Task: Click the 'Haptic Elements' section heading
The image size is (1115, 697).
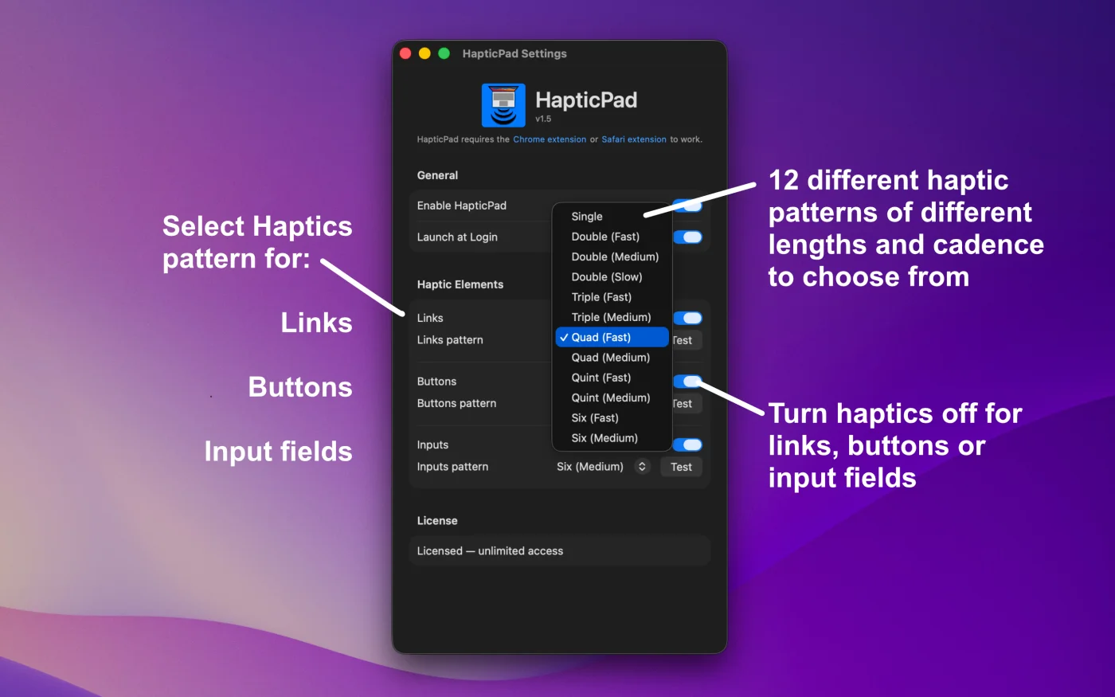Action: click(x=460, y=284)
